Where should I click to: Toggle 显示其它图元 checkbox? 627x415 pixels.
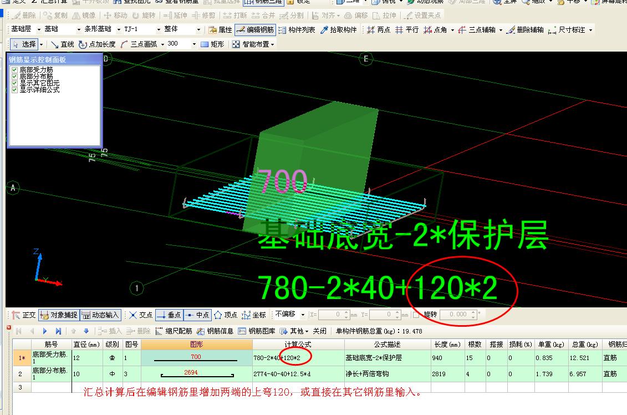coord(15,83)
